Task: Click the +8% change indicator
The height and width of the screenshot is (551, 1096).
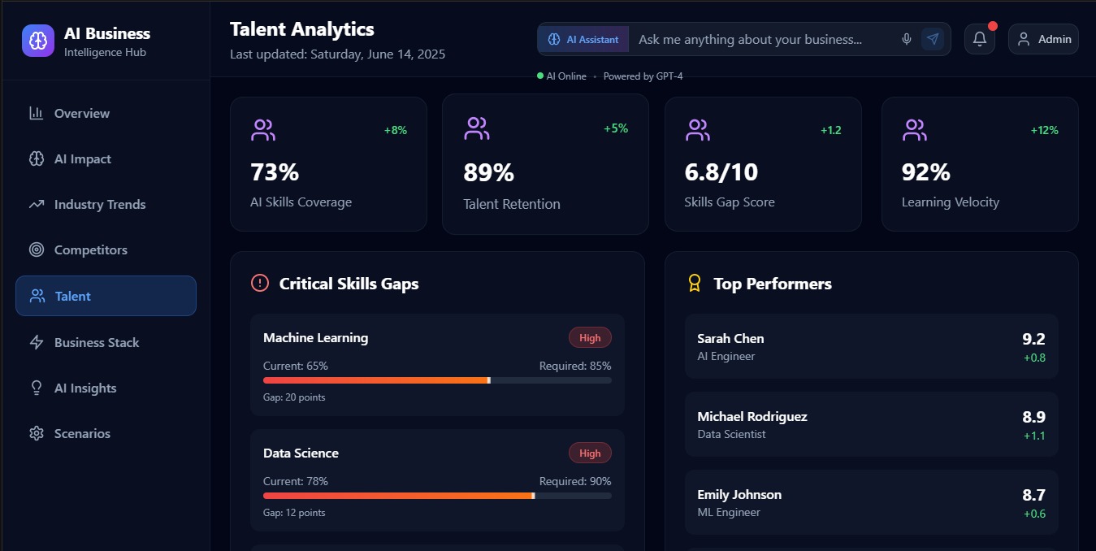Action: click(x=396, y=130)
